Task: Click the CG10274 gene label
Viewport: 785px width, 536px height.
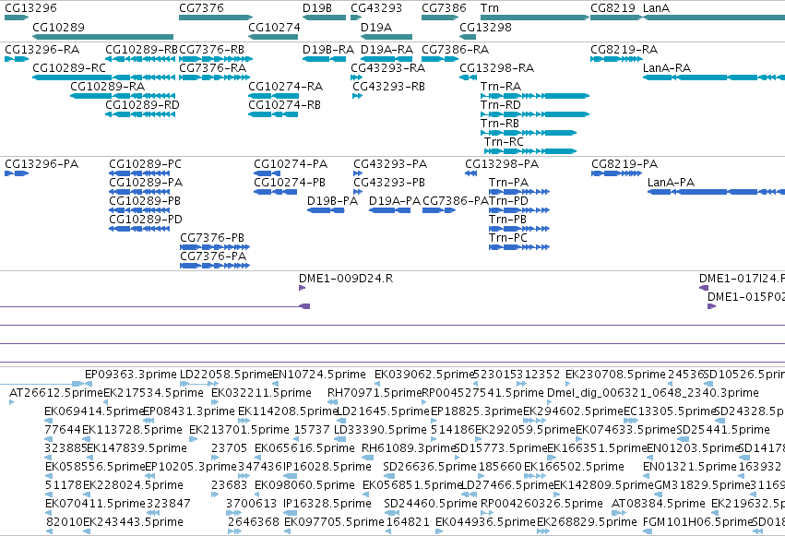Action: point(274,27)
